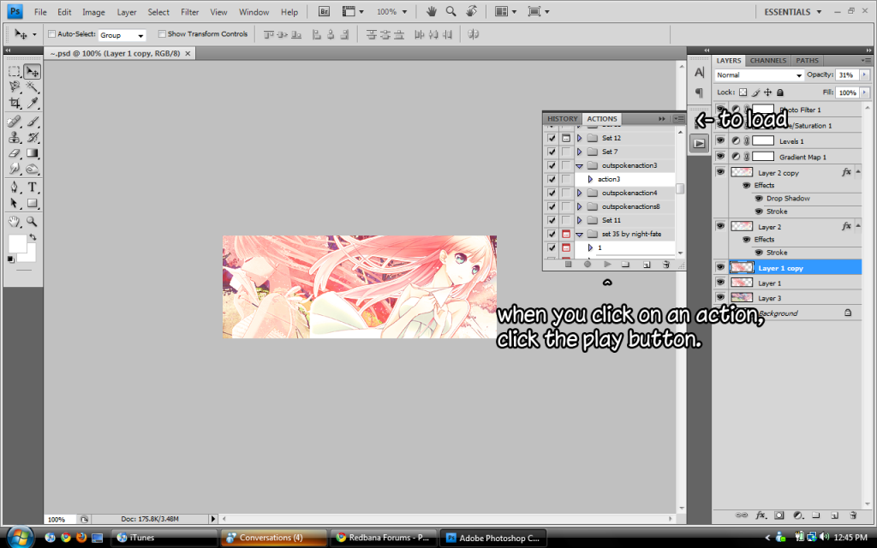Open the Filter menu
The image size is (877, 548).
coord(189,12)
